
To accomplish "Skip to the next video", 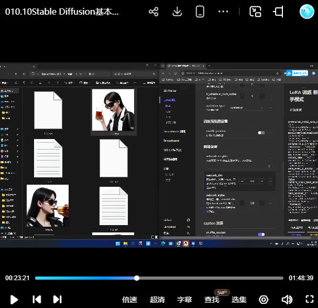I will tap(58, 300).
